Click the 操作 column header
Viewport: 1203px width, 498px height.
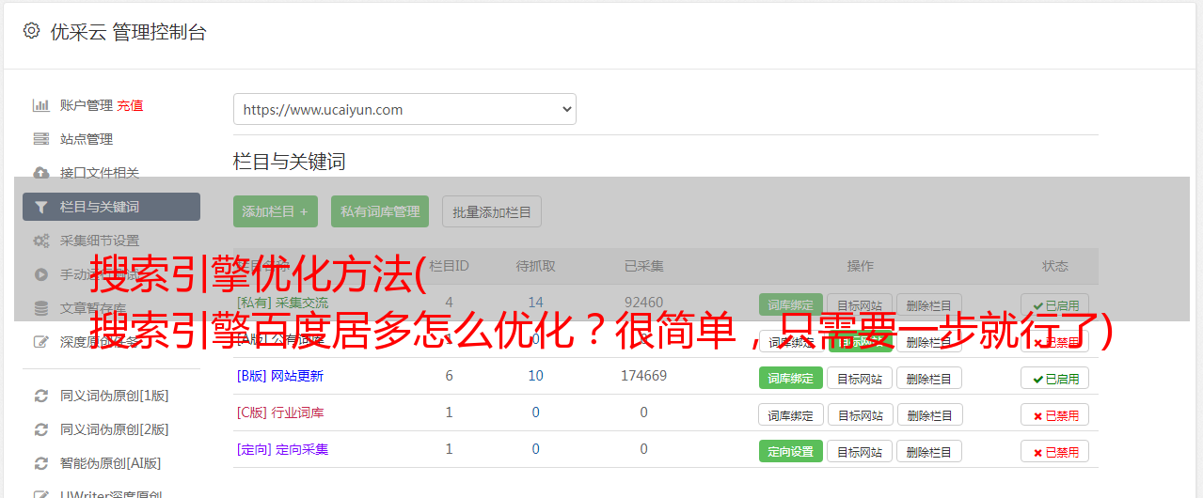click(860, 266)
